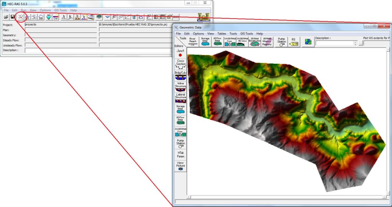
Task: Open GIS Tools menu in Geometric Data
Action: pyautogui.click(x=246, y=34)
